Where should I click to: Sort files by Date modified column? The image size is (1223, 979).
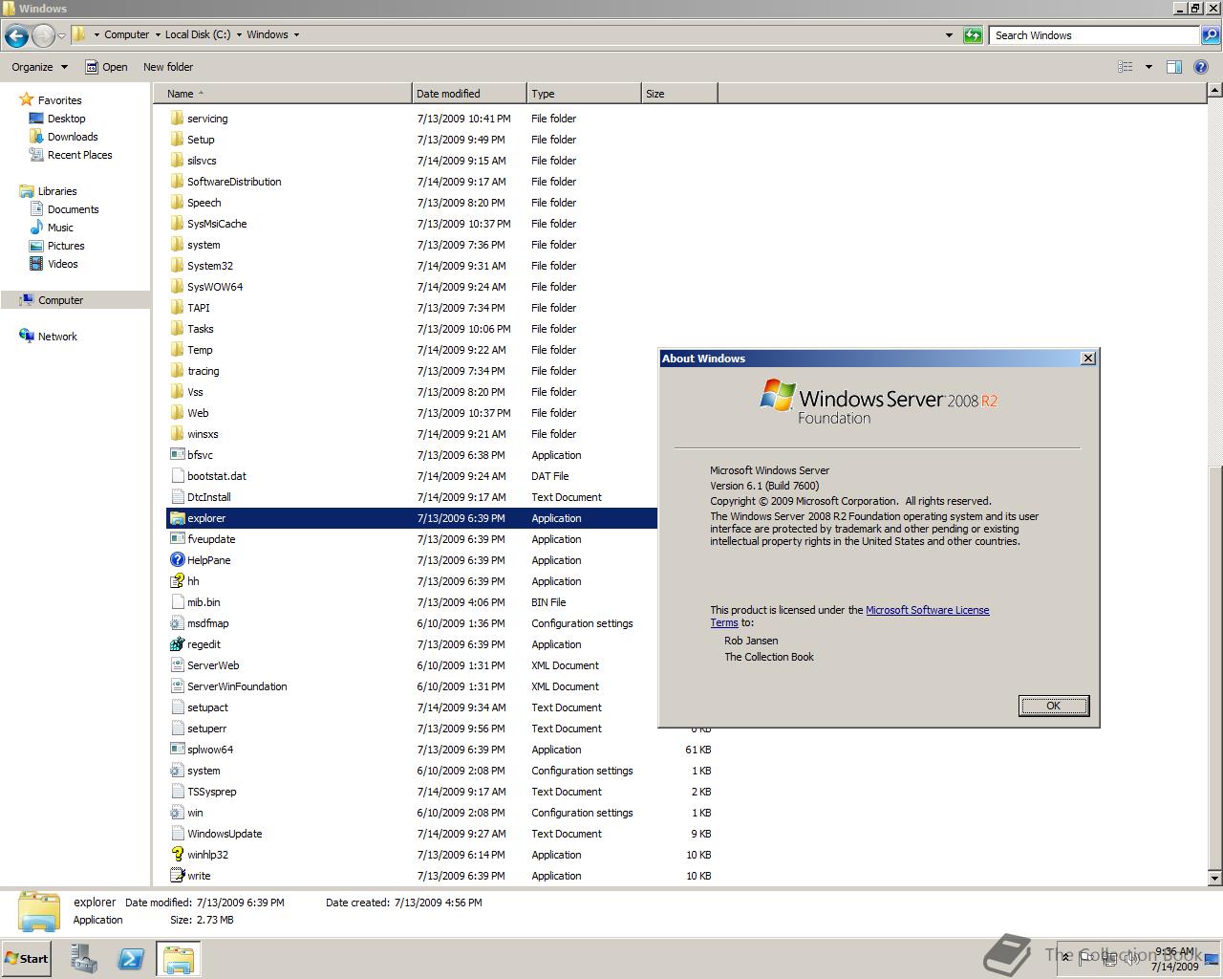click(469, 94)
